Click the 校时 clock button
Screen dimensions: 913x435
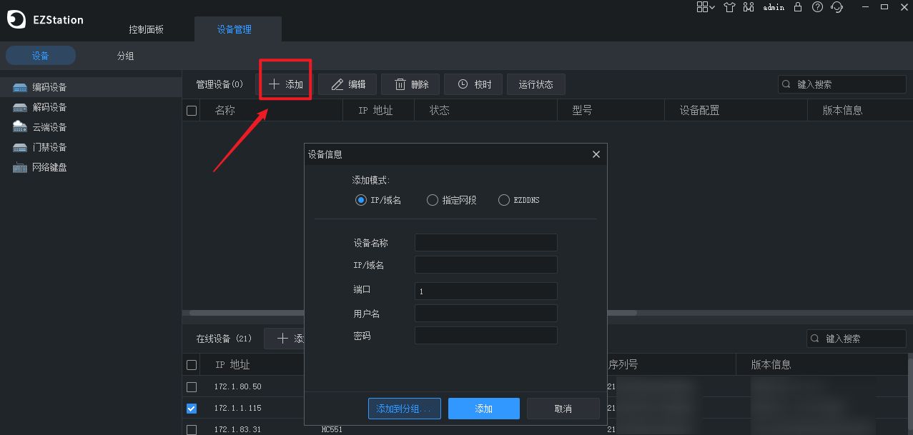pos(473,84)
